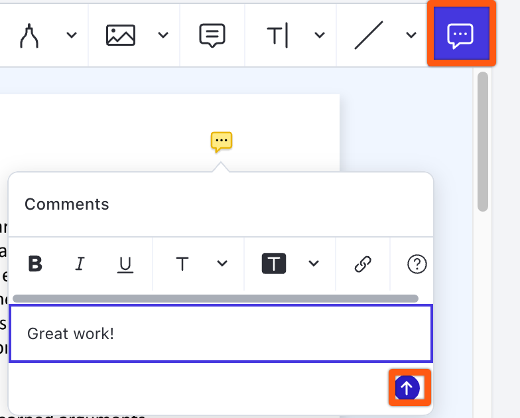Viewport: 520px width, 418px height.
Task: Select the note annotation tool
Action: click(212, 36)
